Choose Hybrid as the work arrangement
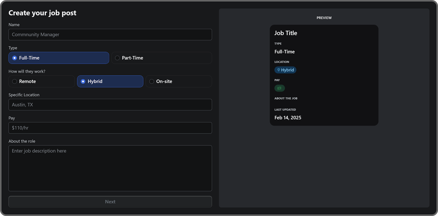This screenshot has width=438, height=216. point(110,81)
